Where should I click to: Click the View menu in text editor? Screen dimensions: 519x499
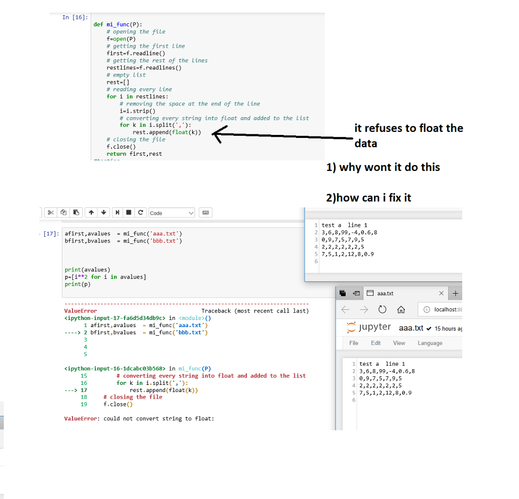click(x=399, y=343)
